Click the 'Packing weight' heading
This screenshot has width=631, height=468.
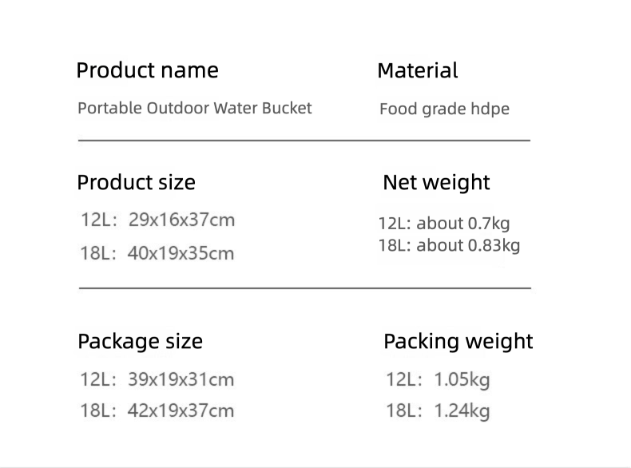(458, 342)
